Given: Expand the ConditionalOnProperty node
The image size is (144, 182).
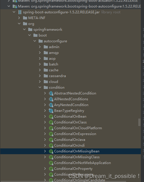Looking at the screenshot, I should coord(45,169).
